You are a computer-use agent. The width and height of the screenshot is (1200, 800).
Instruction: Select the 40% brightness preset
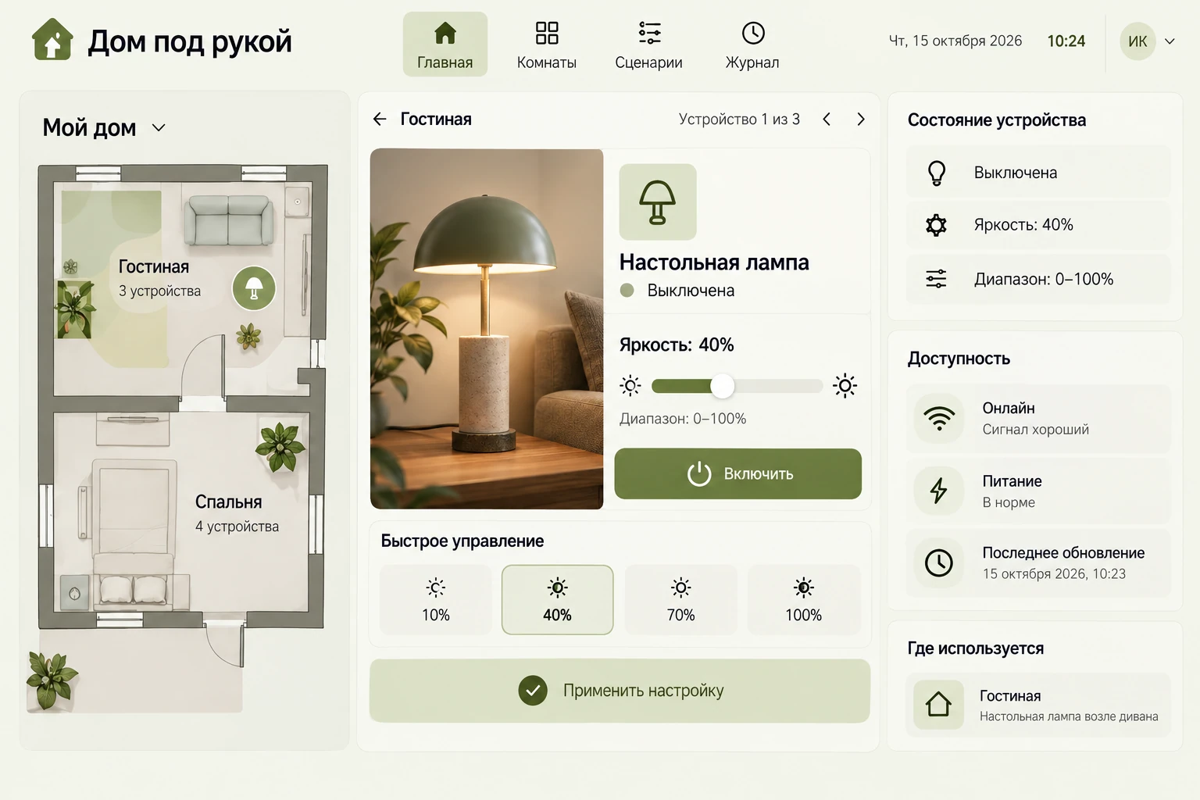[558, 599]
